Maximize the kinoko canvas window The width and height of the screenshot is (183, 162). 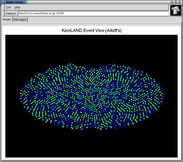175,2
